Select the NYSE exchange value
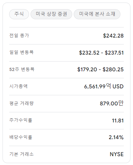133x165 pixels. point(117,154)
